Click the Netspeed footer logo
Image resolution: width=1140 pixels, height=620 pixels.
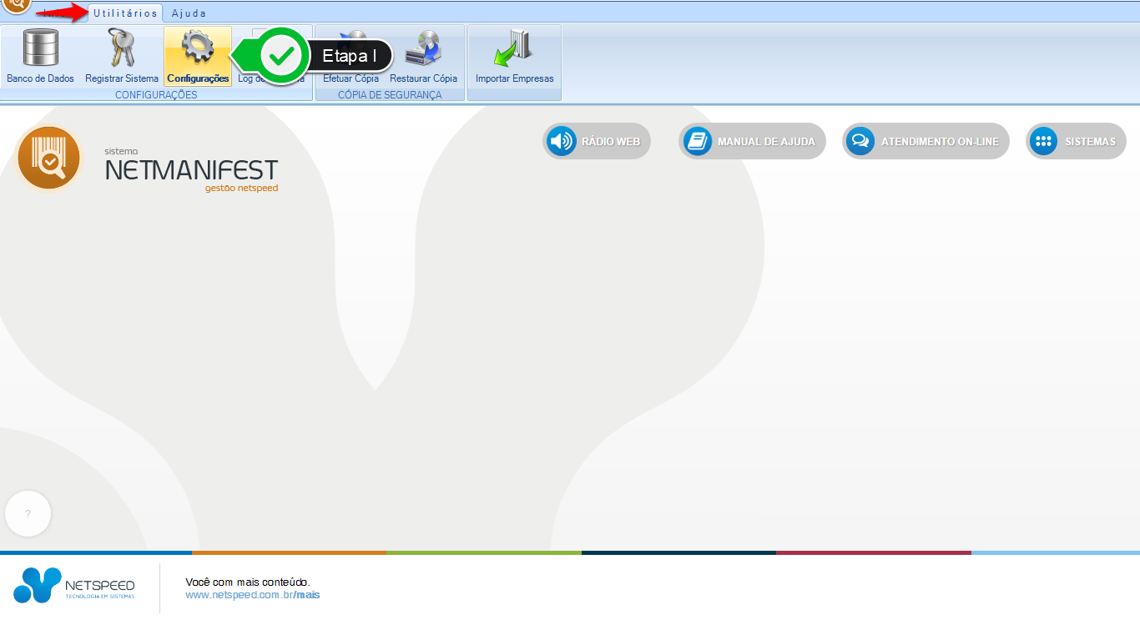(x=74, y=585)
